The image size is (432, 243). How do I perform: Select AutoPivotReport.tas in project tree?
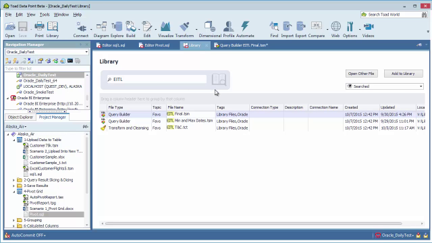coord(47,197)
